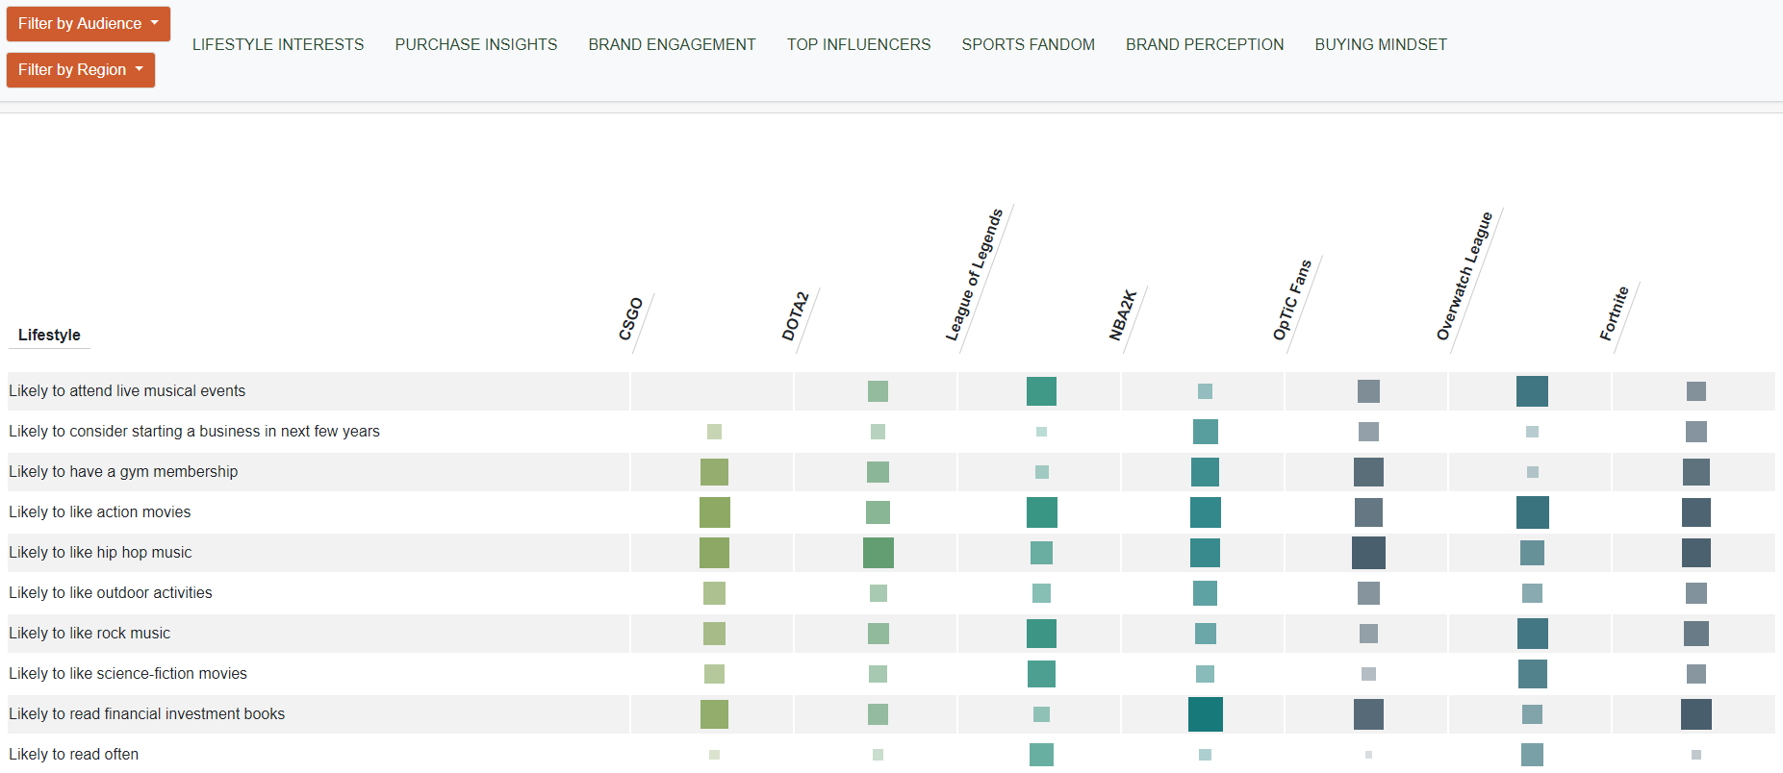This screenshot has width=1783, height=773.
Task: Select the DOTA2 column header
Action: click(795, 315)
